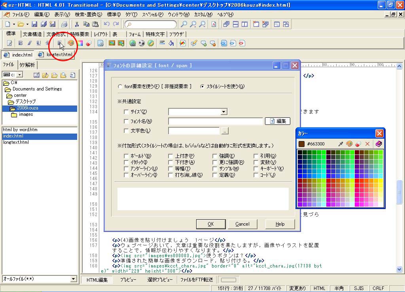Enable the サイズ checkbox

(x=126, y=112)
